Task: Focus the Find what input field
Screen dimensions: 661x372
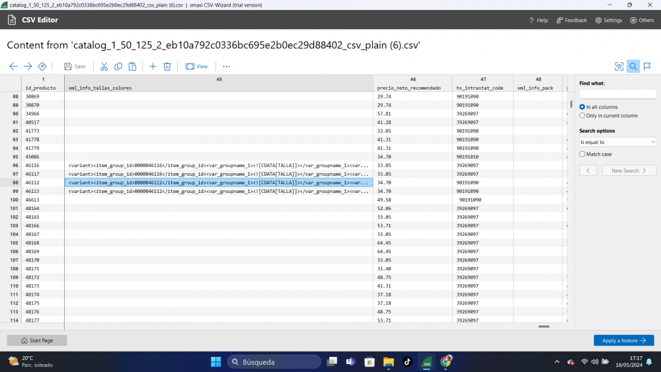Action: click(x=617, y=94)
